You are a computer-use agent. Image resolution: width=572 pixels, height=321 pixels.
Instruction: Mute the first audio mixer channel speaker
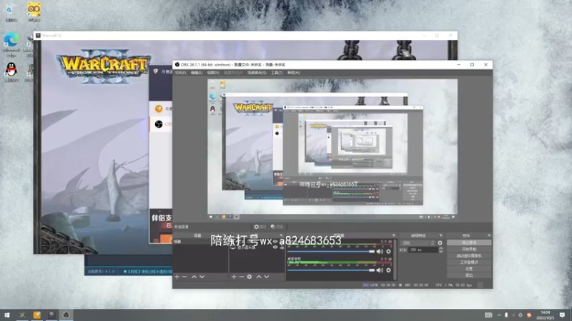pos(380,252)
